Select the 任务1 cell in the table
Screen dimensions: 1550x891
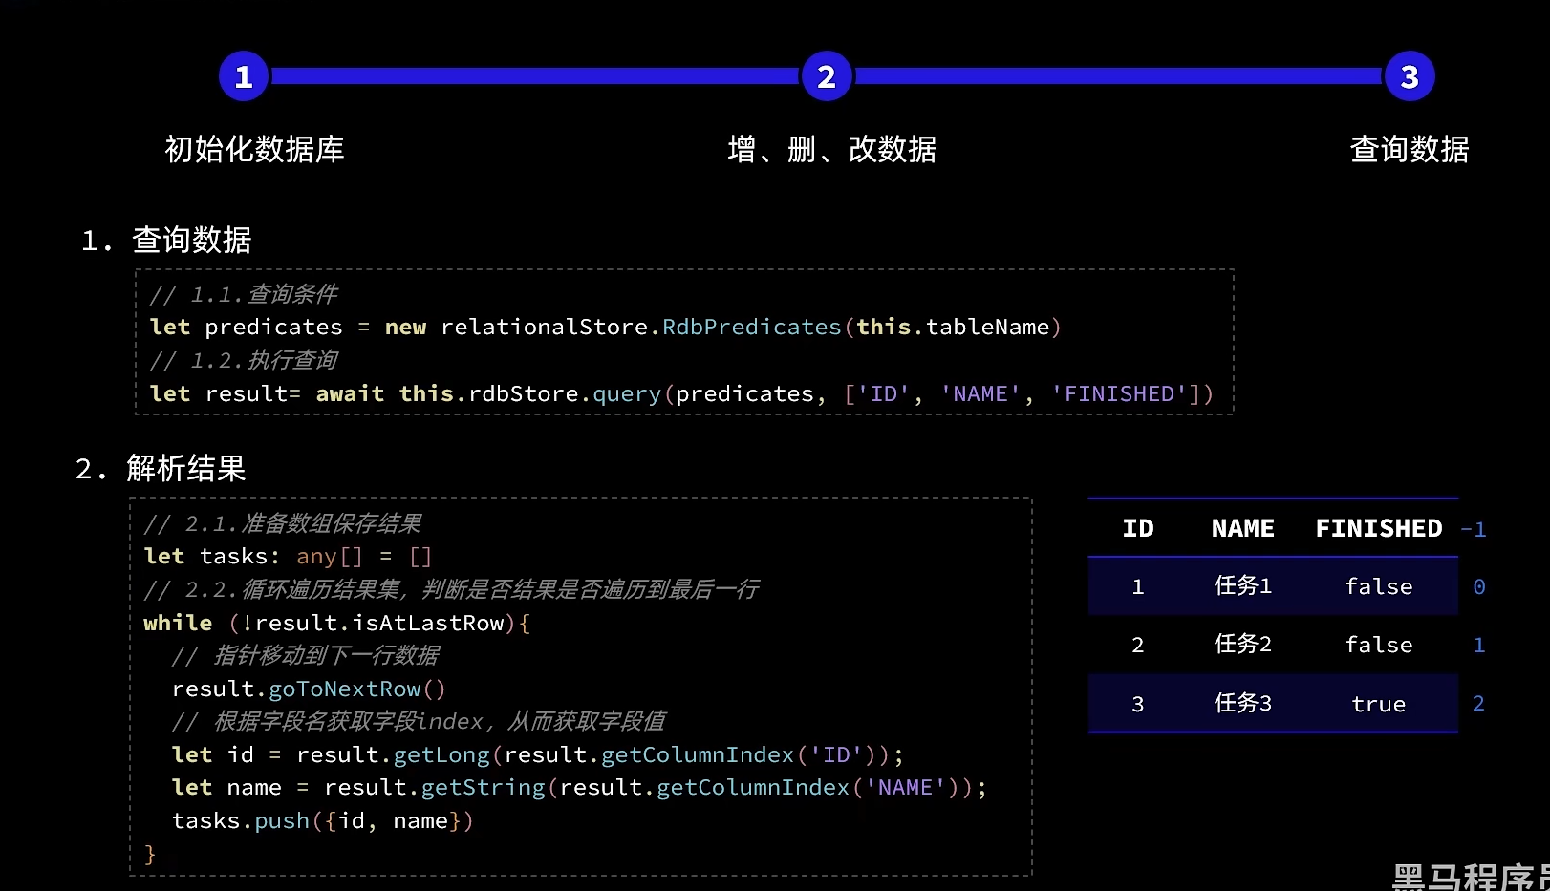click(x=1242, y=585)
